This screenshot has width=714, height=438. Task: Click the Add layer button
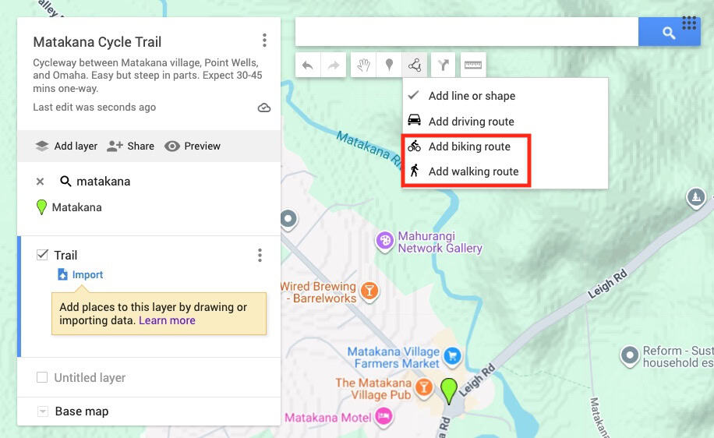66,146
